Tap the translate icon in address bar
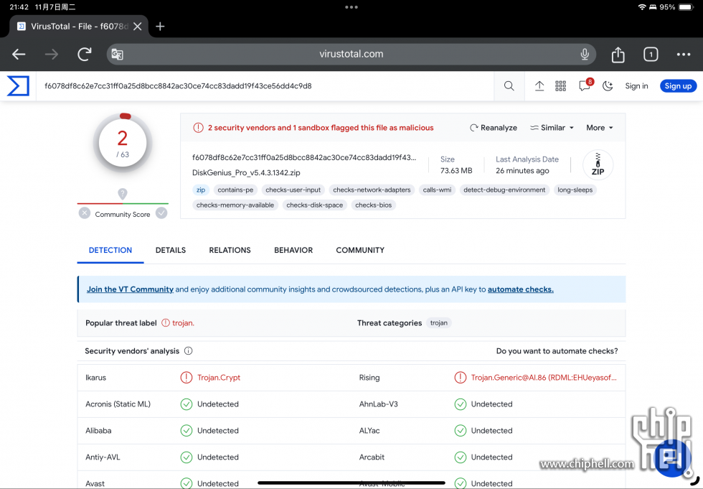This screenshot has height=489, width=703. (x=117, y=55)
